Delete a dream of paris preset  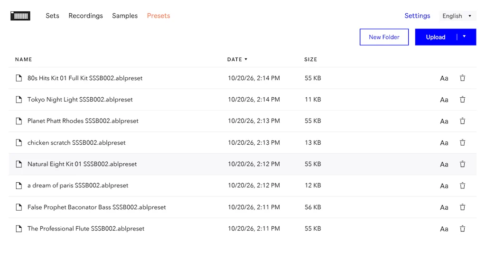462,186
